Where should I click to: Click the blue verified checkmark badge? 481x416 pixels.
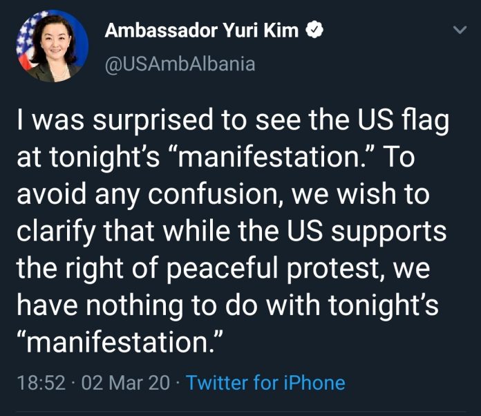click(316, 31)
